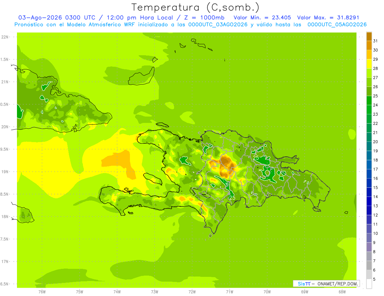Click the legend value 14

[376, 197]
